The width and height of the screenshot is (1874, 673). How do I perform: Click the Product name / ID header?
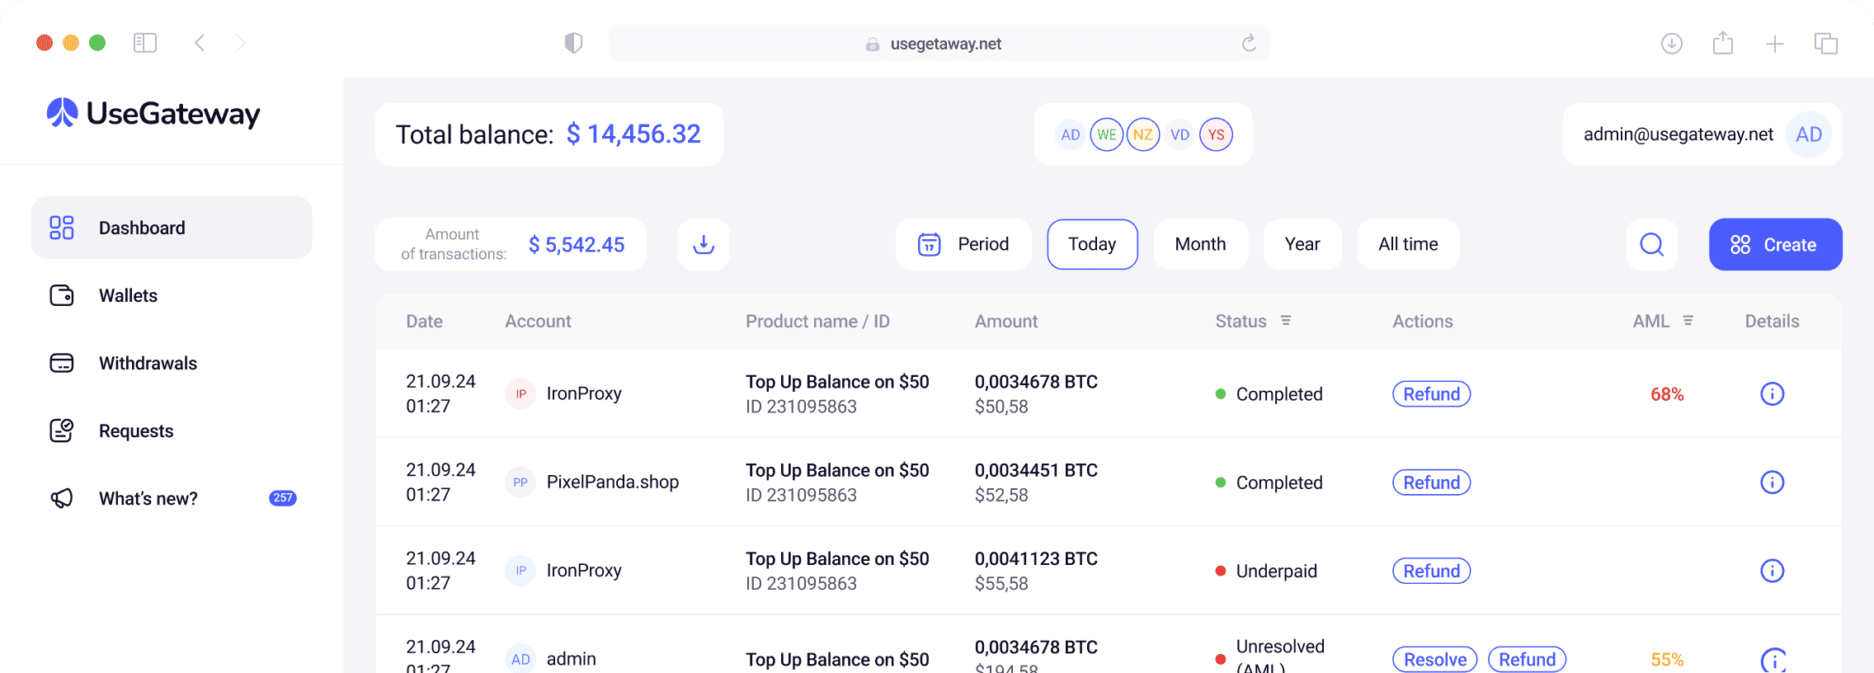pos(817,321)
